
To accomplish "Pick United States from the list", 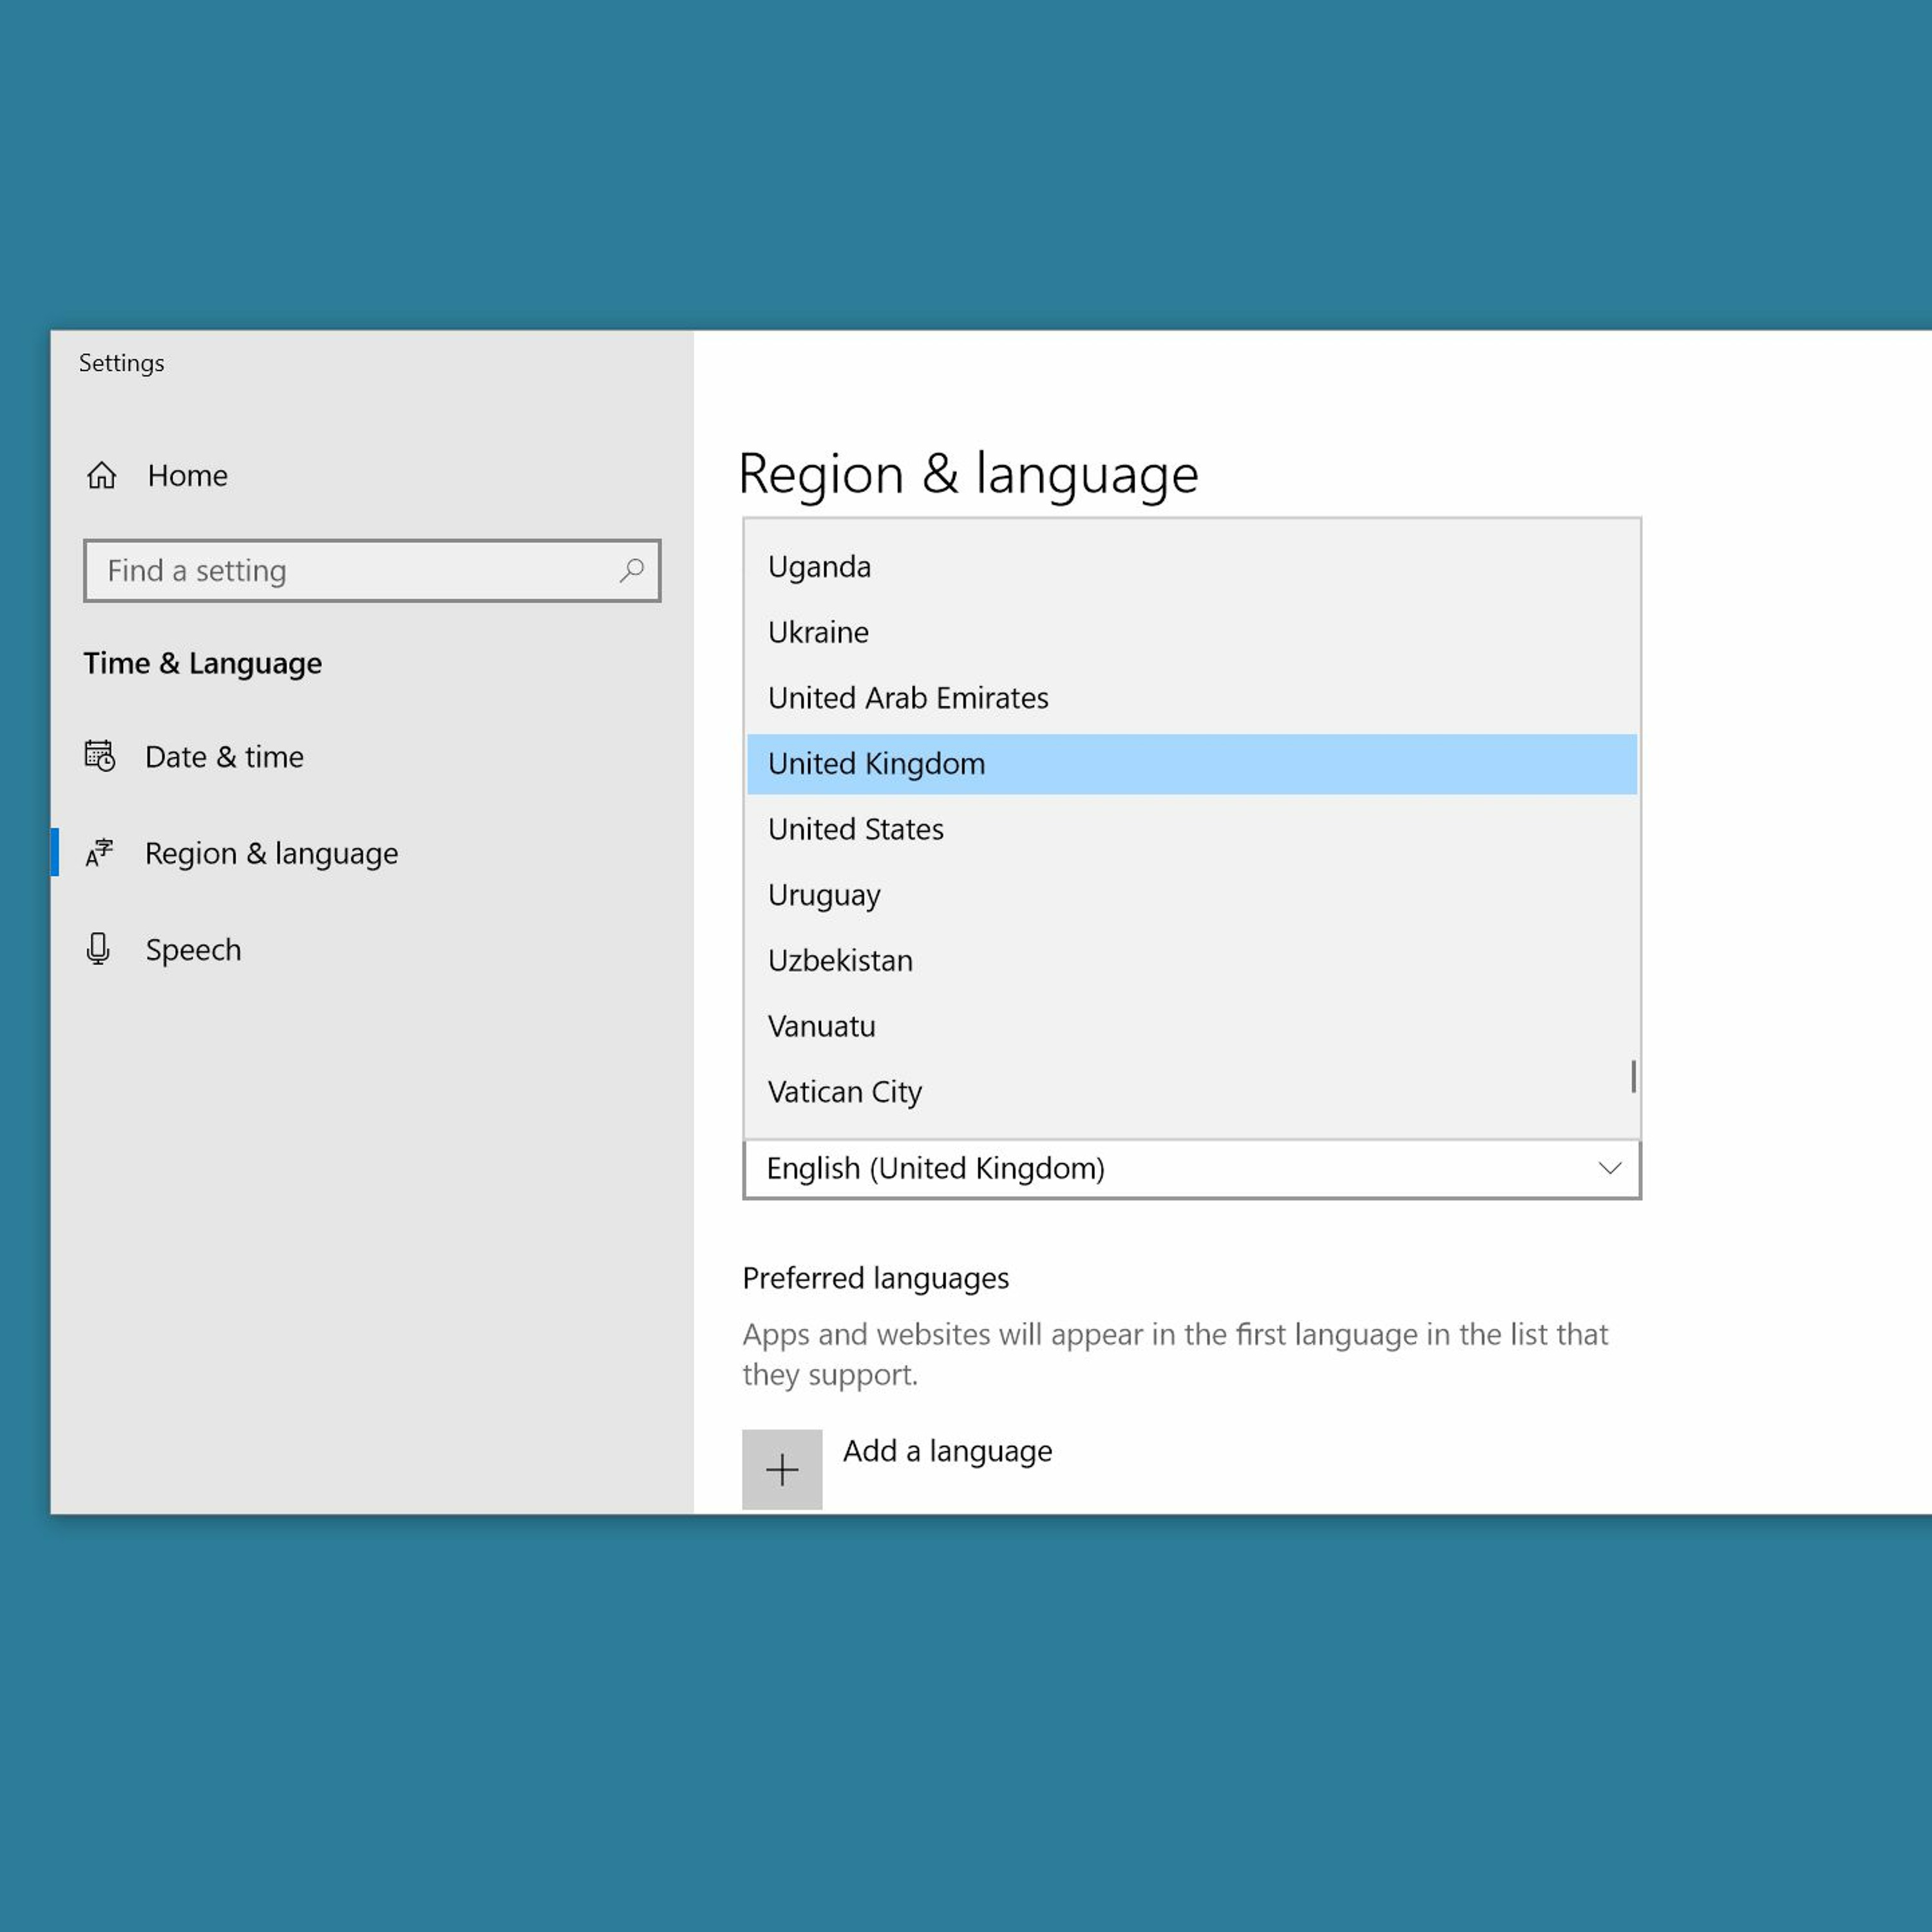I will [x=1192, y=829].
